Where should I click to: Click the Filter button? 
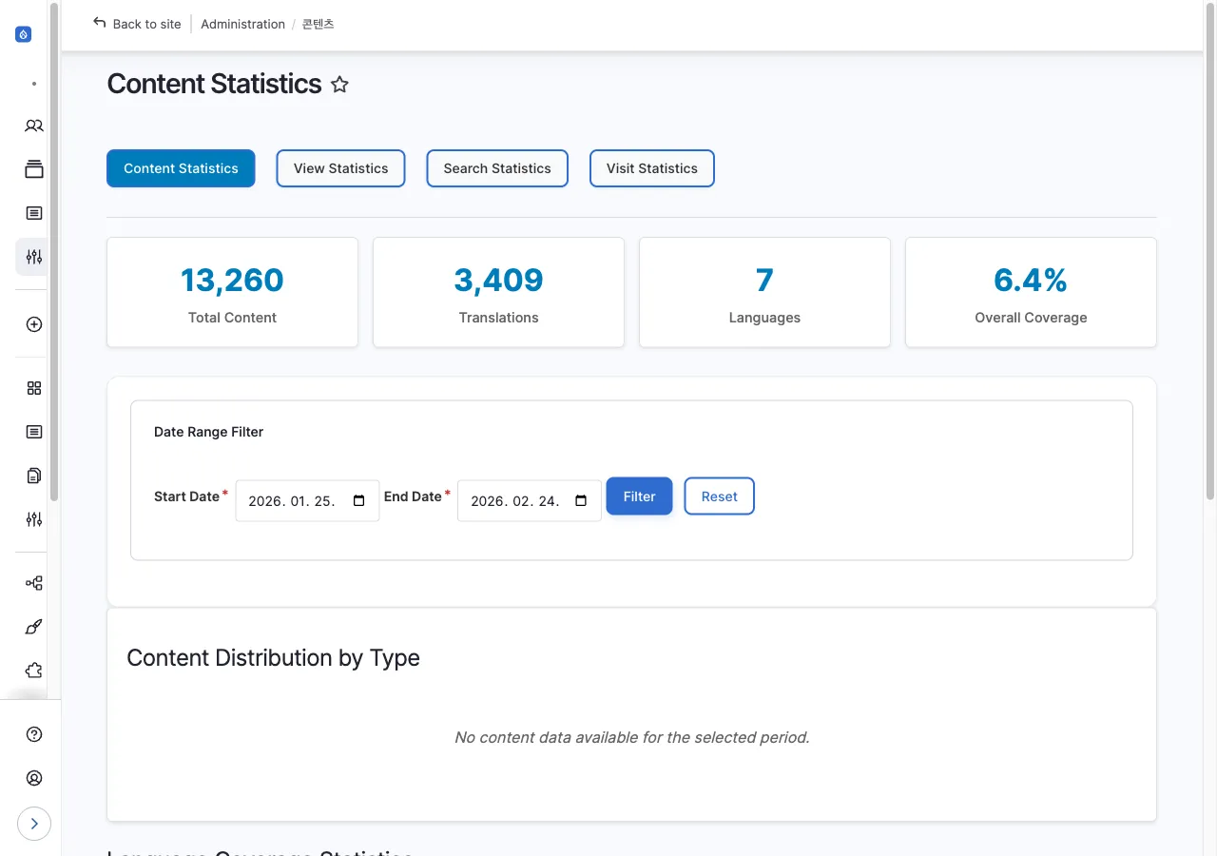(638, 496)
